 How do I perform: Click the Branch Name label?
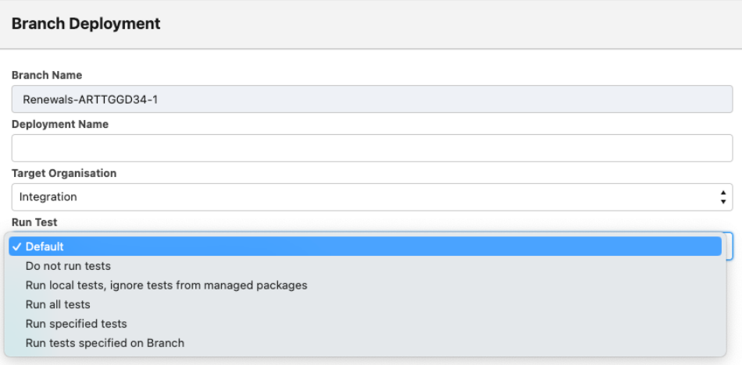coord(47,76)
